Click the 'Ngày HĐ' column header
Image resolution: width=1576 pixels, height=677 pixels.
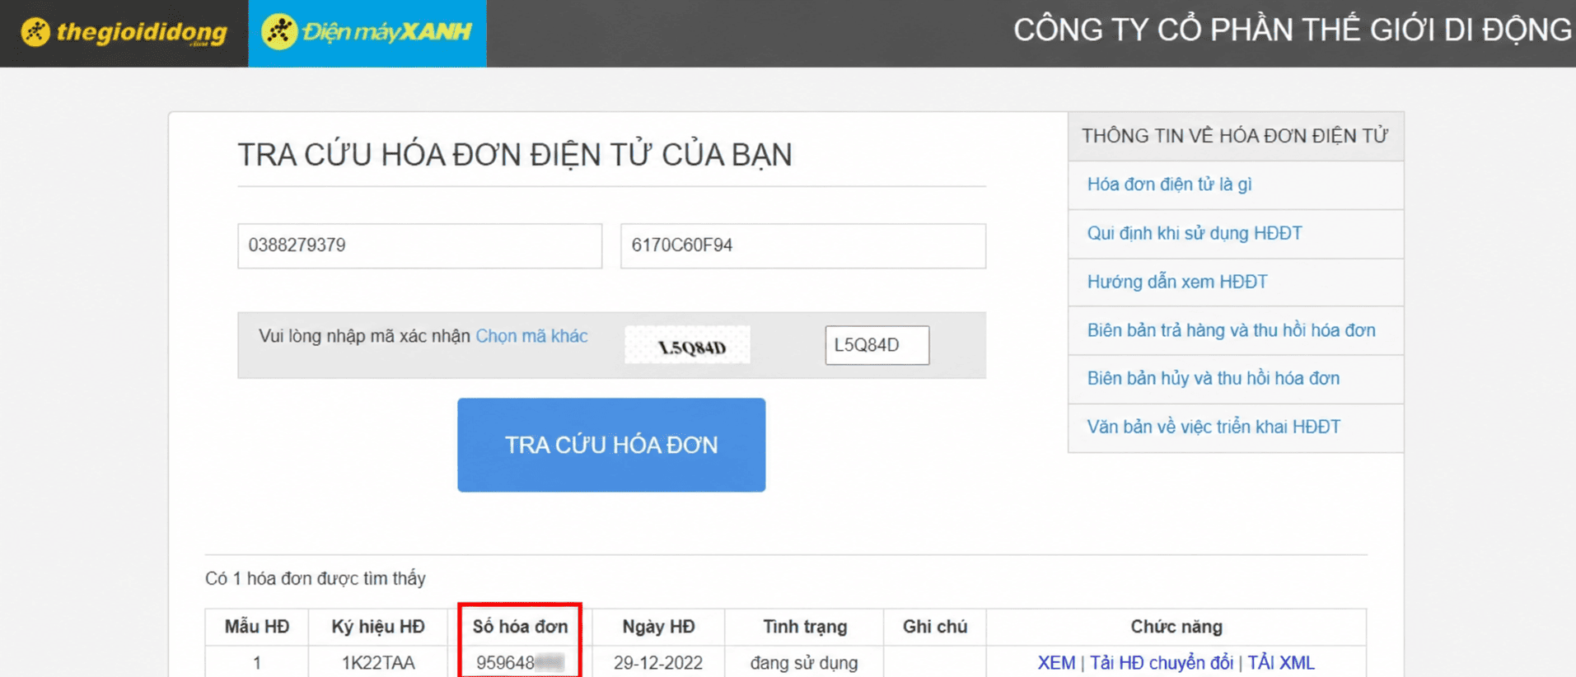(658, 627)
